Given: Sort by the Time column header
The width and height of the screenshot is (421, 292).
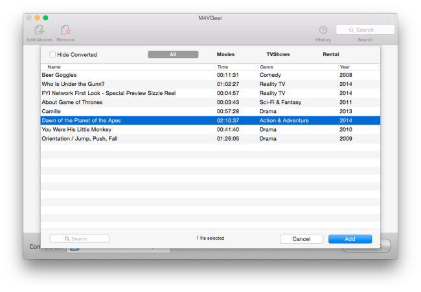Looking at the screenshot, I should click(x=223, y=67).
